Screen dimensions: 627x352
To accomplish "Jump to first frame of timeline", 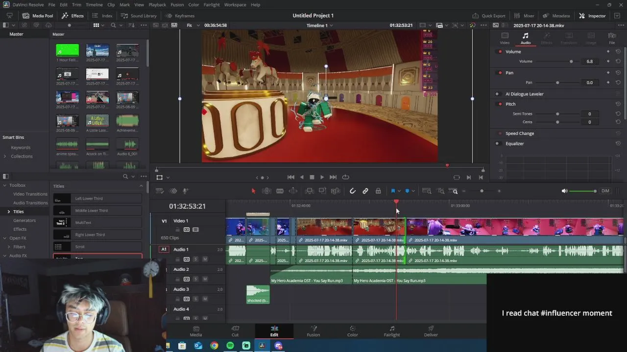I will [290, 177].
